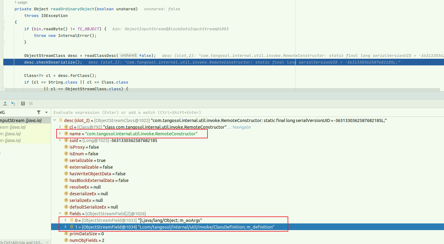Click the field icon next to numObjFields
This screenshot has width=444, height=244.
[66, 240]
